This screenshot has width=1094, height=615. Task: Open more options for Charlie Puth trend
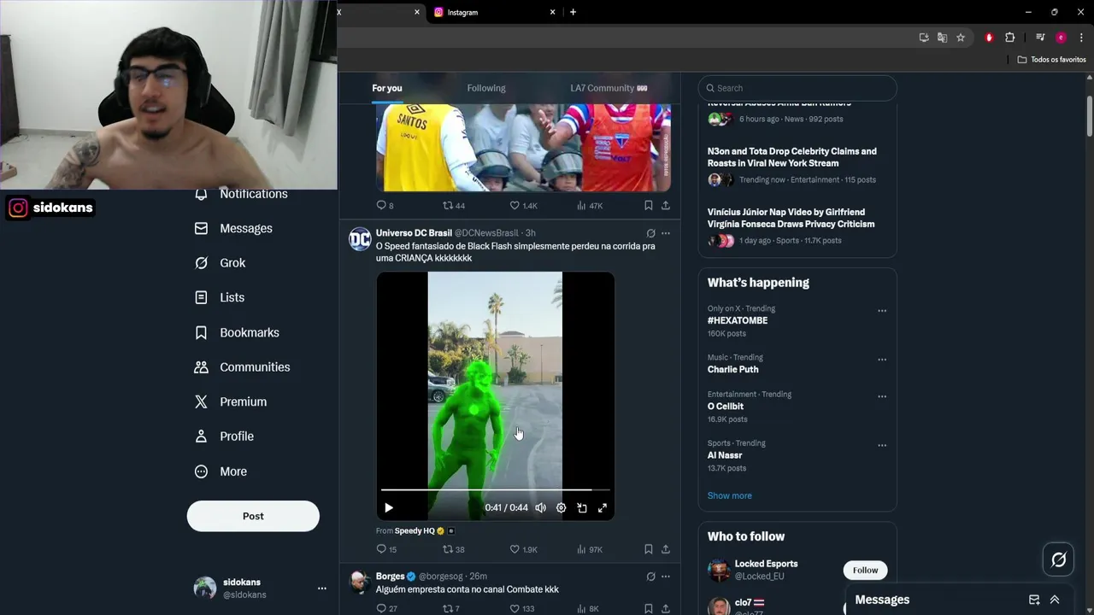pyautogui.click(x=882, y=360)
